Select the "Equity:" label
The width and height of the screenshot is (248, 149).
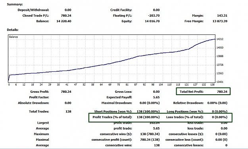pos(127,21)
